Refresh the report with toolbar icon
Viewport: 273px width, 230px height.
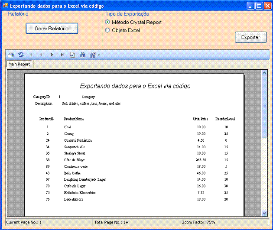21,55
